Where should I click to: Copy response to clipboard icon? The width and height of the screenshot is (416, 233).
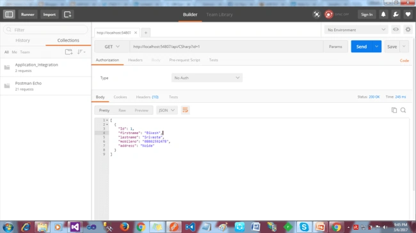coord(394,110)
